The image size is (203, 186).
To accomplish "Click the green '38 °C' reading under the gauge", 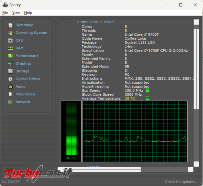I will tap(71, 158).
